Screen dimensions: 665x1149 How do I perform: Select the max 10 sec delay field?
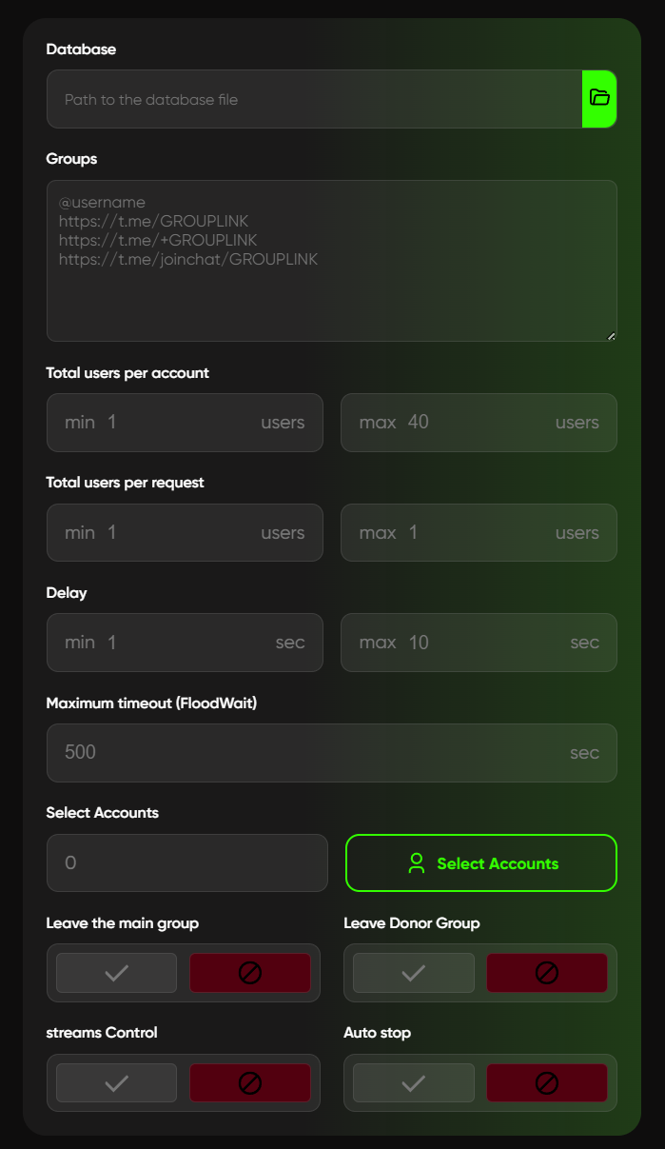click(x=479, y=643)
